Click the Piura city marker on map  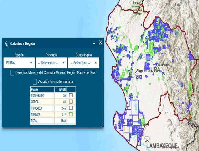[136, 73]
